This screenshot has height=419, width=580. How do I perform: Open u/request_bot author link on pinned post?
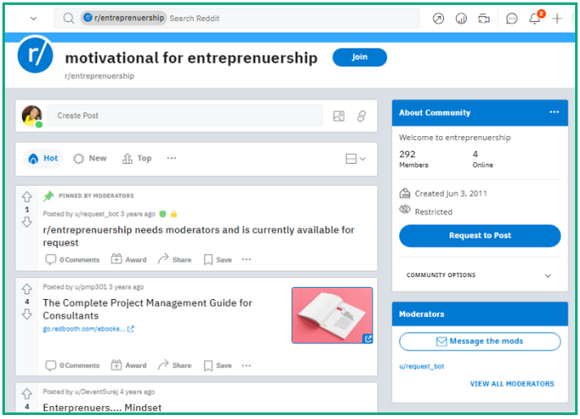coord(96,214)
